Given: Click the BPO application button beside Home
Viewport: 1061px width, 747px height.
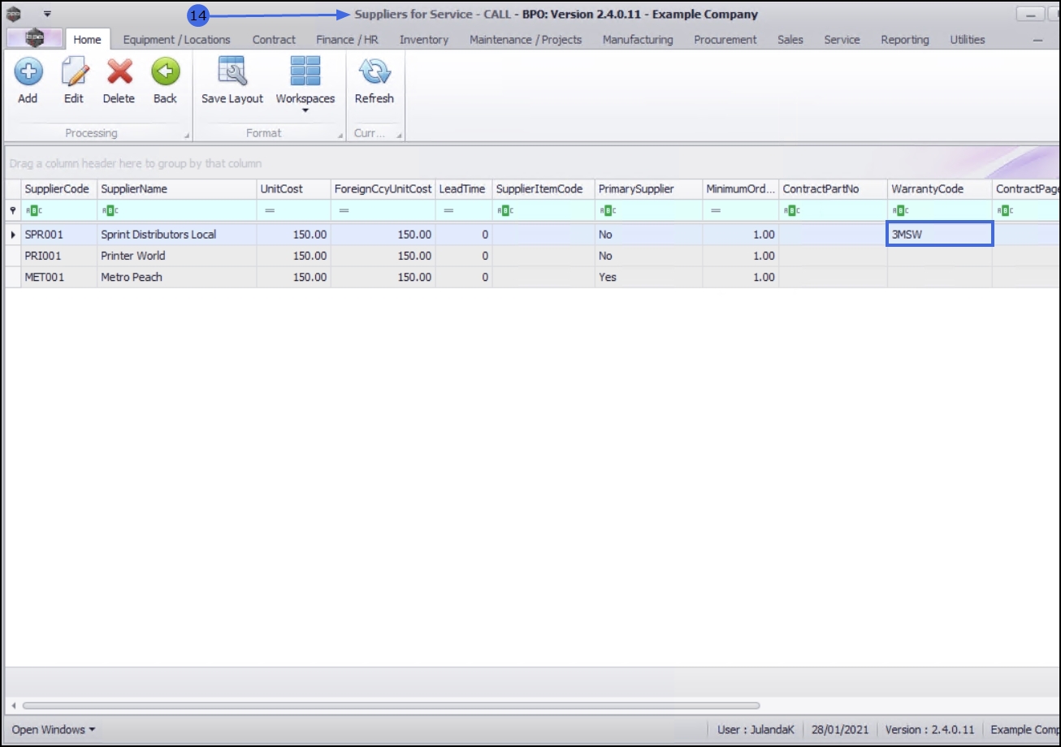Looking at the screenshot, I should click(x=35, y=38).
